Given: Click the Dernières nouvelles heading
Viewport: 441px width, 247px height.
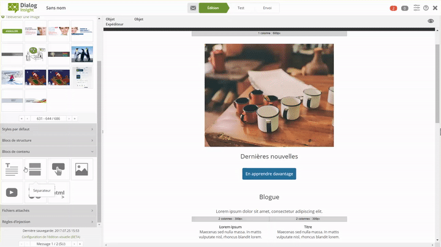Looking at the screenshot, I should [x=269, y=157].
